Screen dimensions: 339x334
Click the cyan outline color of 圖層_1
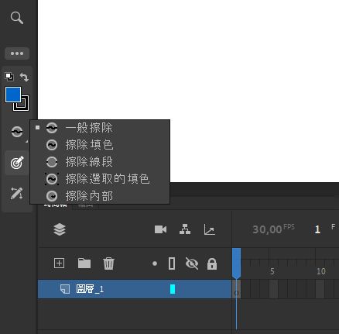click(173, 289)
